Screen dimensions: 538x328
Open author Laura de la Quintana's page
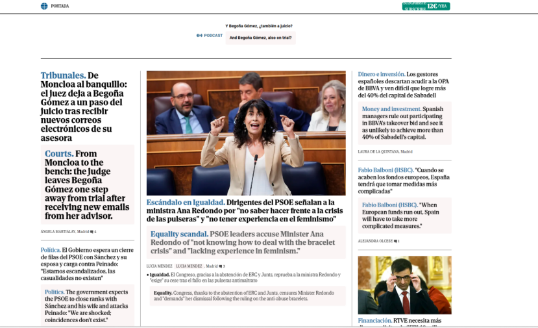[380, 151]
